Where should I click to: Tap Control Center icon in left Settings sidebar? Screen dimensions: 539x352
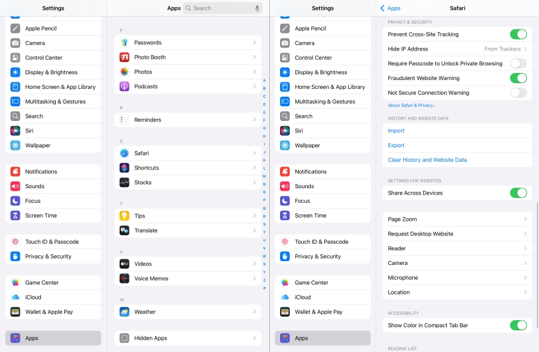tap(15, 58)
